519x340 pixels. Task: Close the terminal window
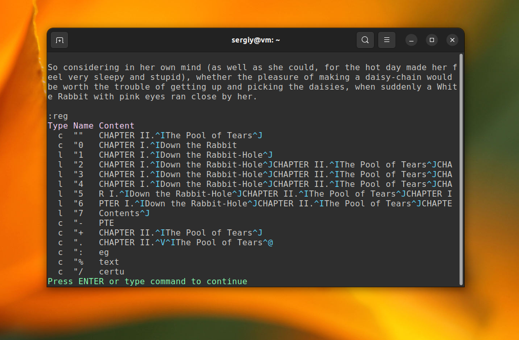(x=452, y=40)
